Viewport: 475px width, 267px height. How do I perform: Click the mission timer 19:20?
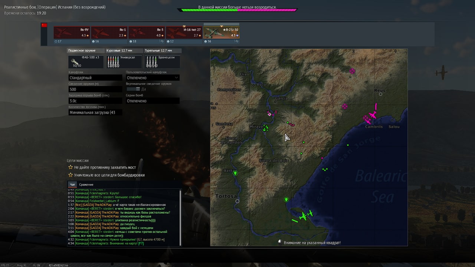(40, 13)
